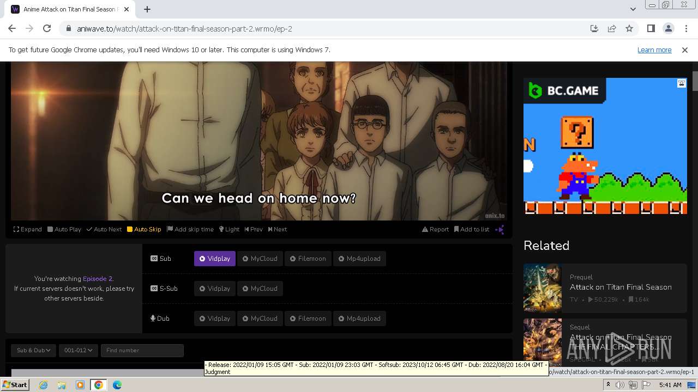Show hidden tray icons

(x=608, y=385)
